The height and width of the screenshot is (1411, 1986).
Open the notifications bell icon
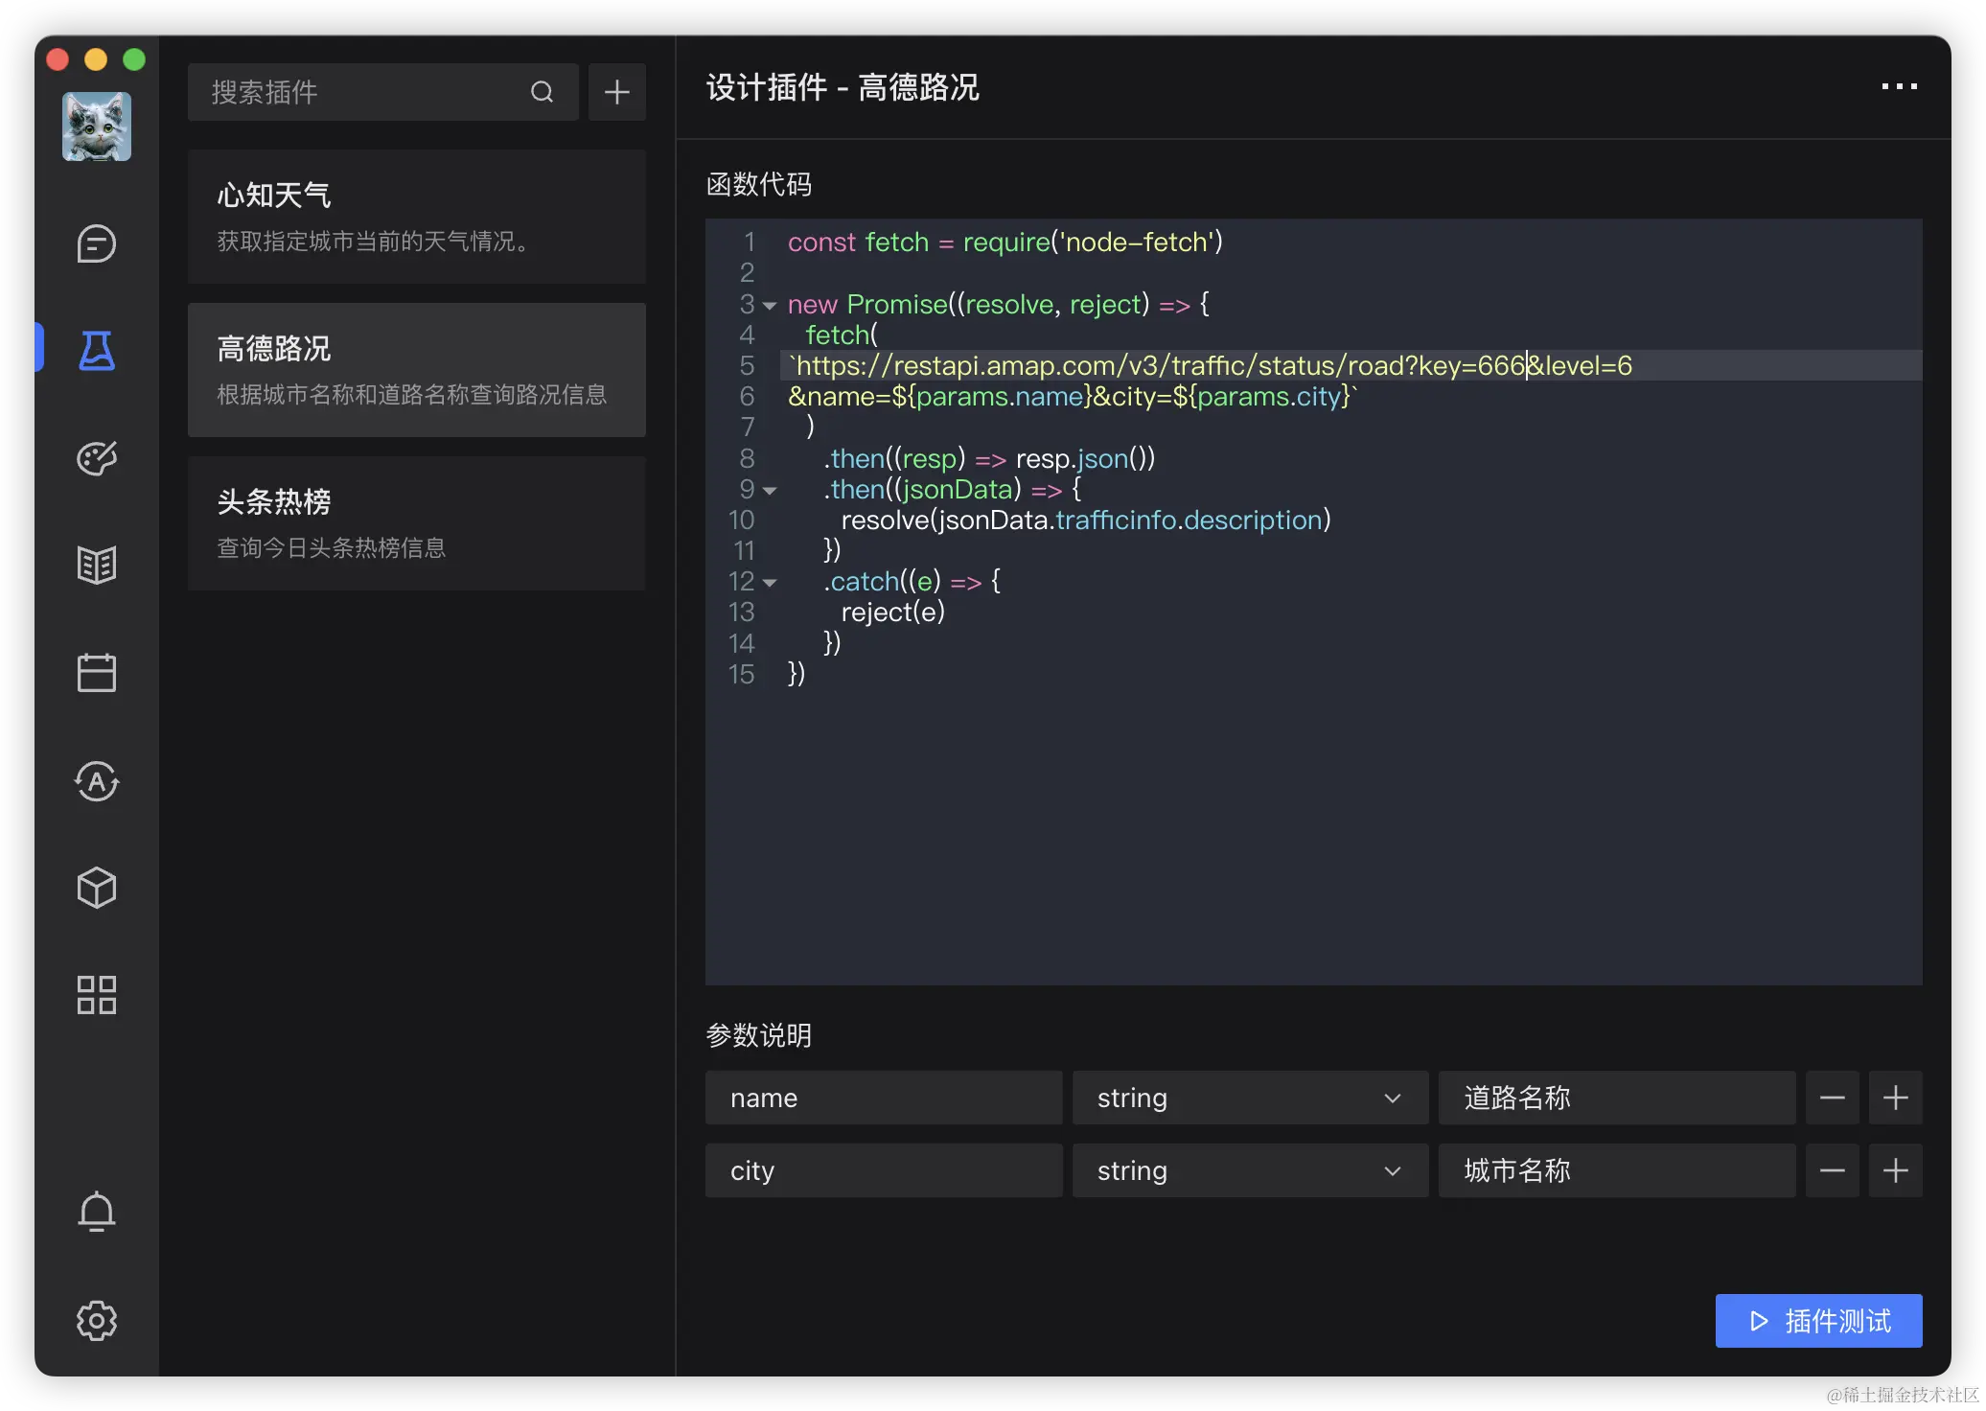97,1212
